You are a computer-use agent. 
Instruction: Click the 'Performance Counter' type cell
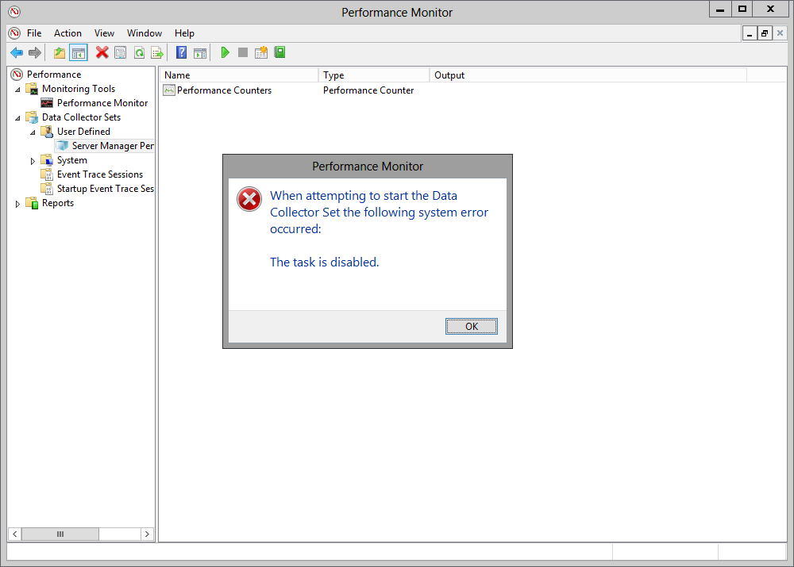[368, 90]
